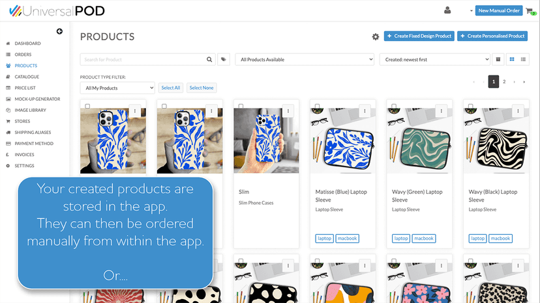The width and height of the screenshot is (540, 303).
Task: Tick the checkbox on the first phone case card
Action: [x=87, y=106]
